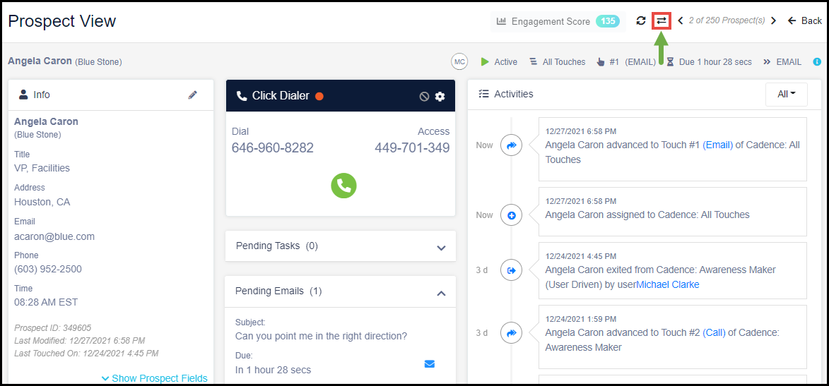Click the green Active play icon

coord(485,62)
